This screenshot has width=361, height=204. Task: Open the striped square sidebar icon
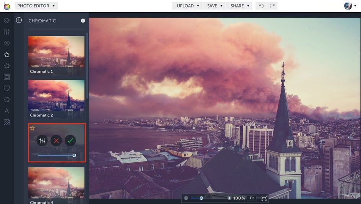[7, 122]
